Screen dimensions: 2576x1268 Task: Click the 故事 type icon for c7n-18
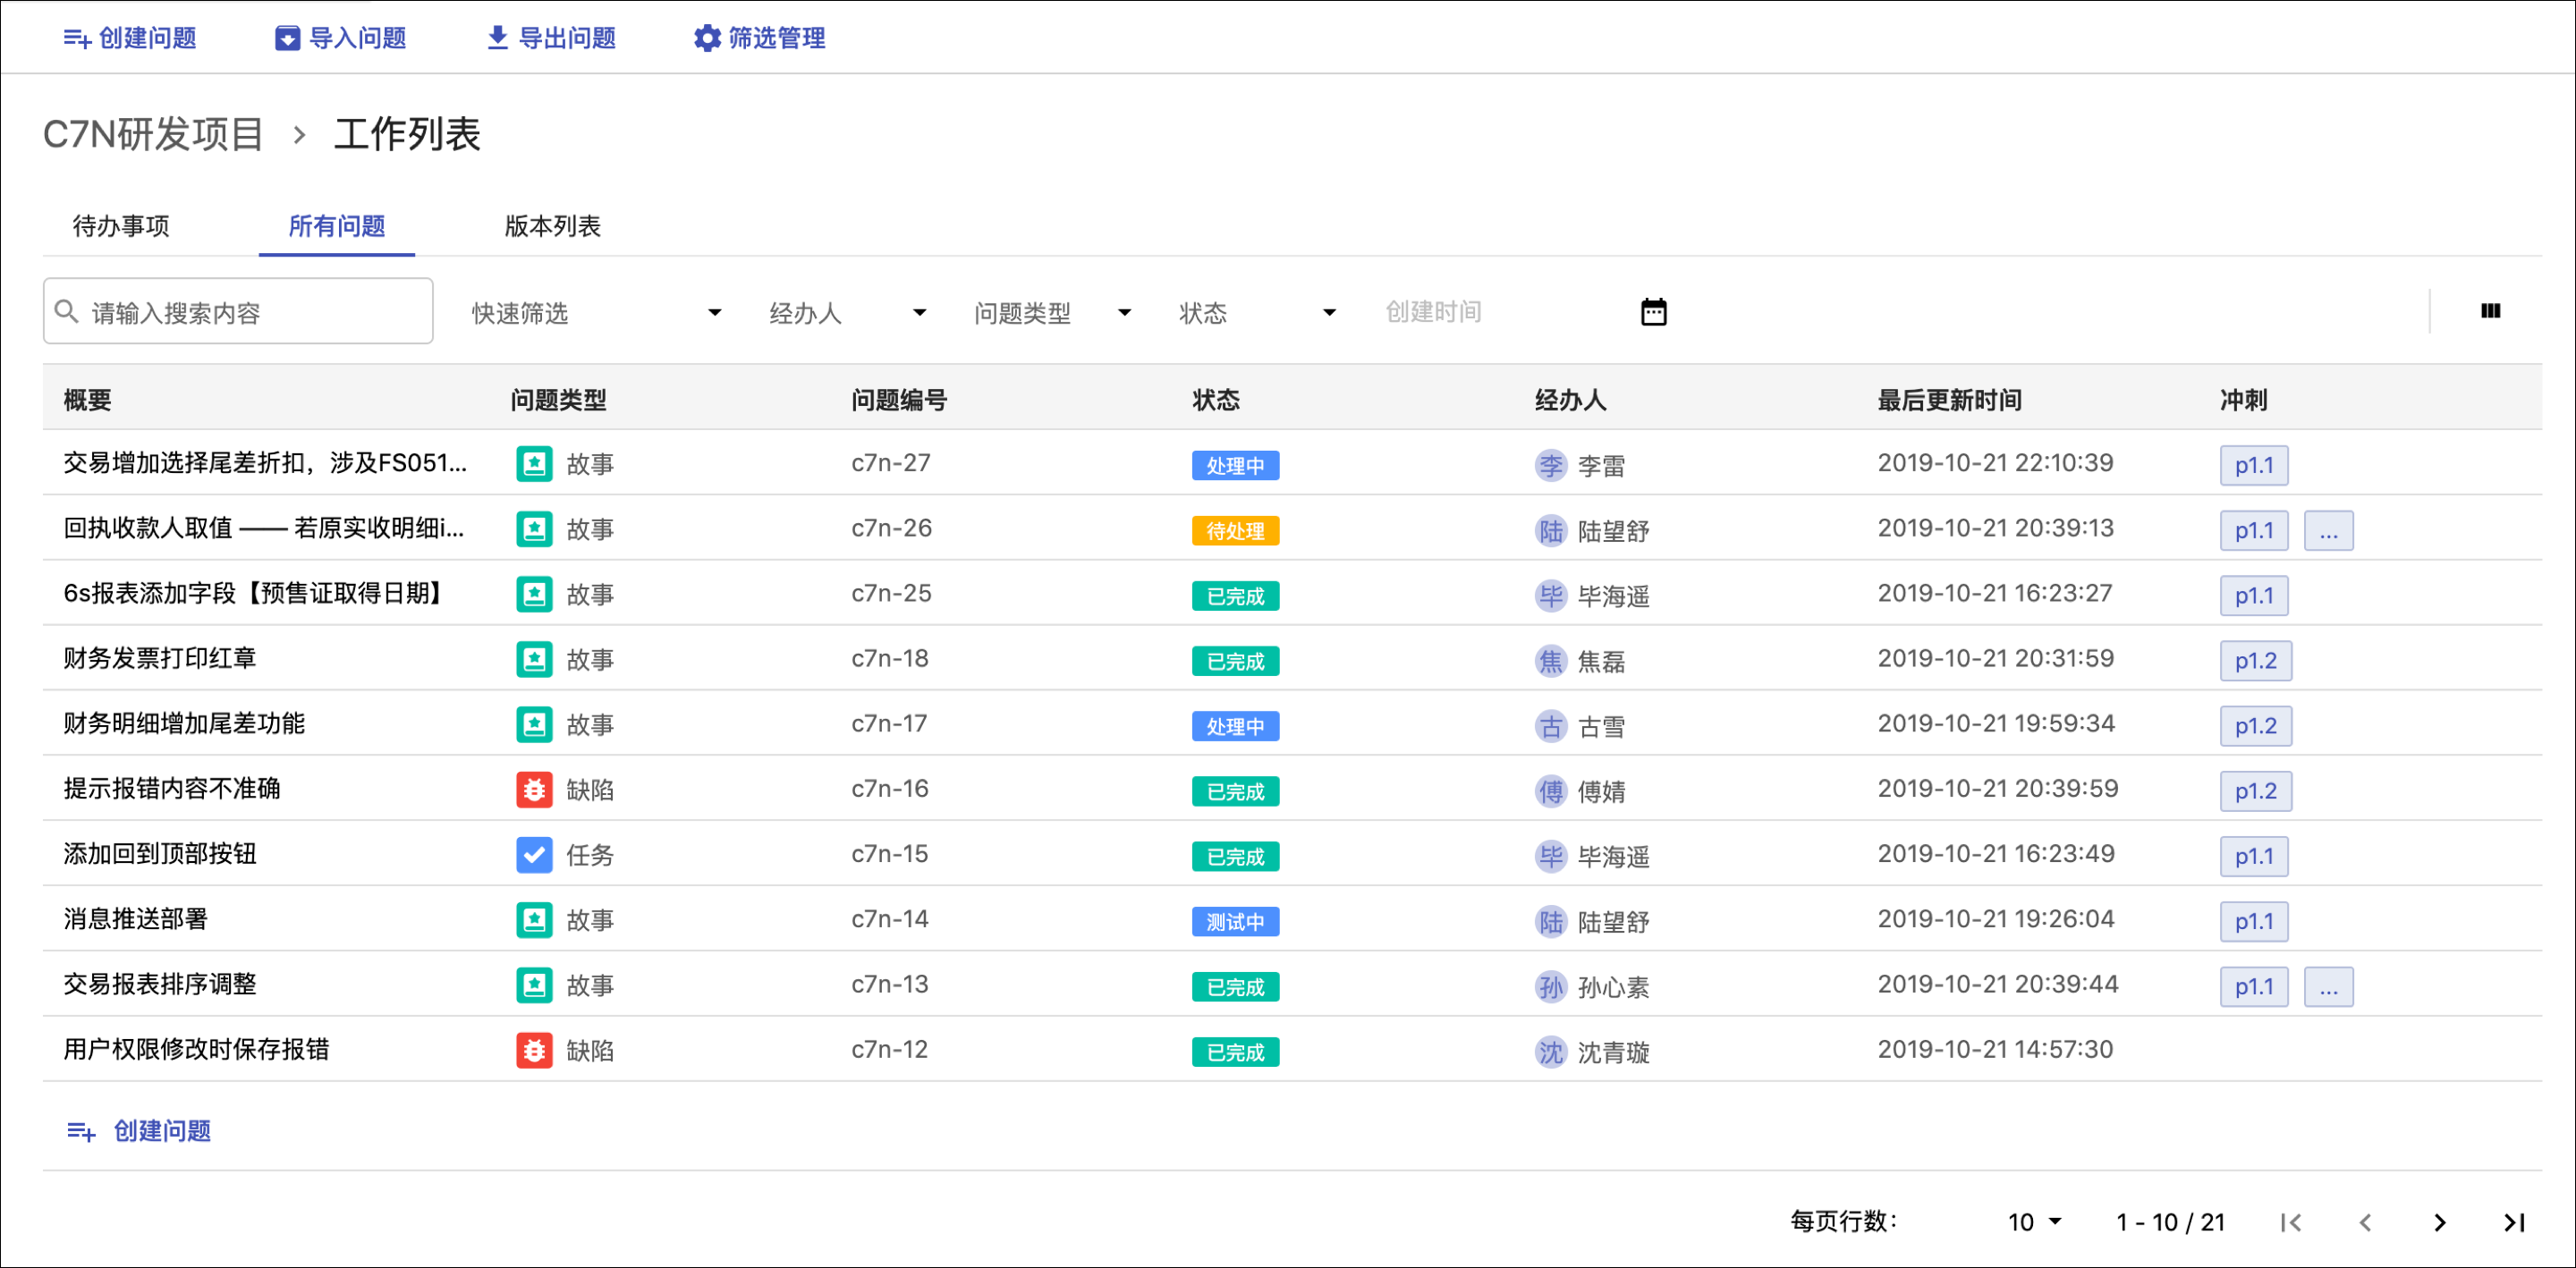coord(534,659)
